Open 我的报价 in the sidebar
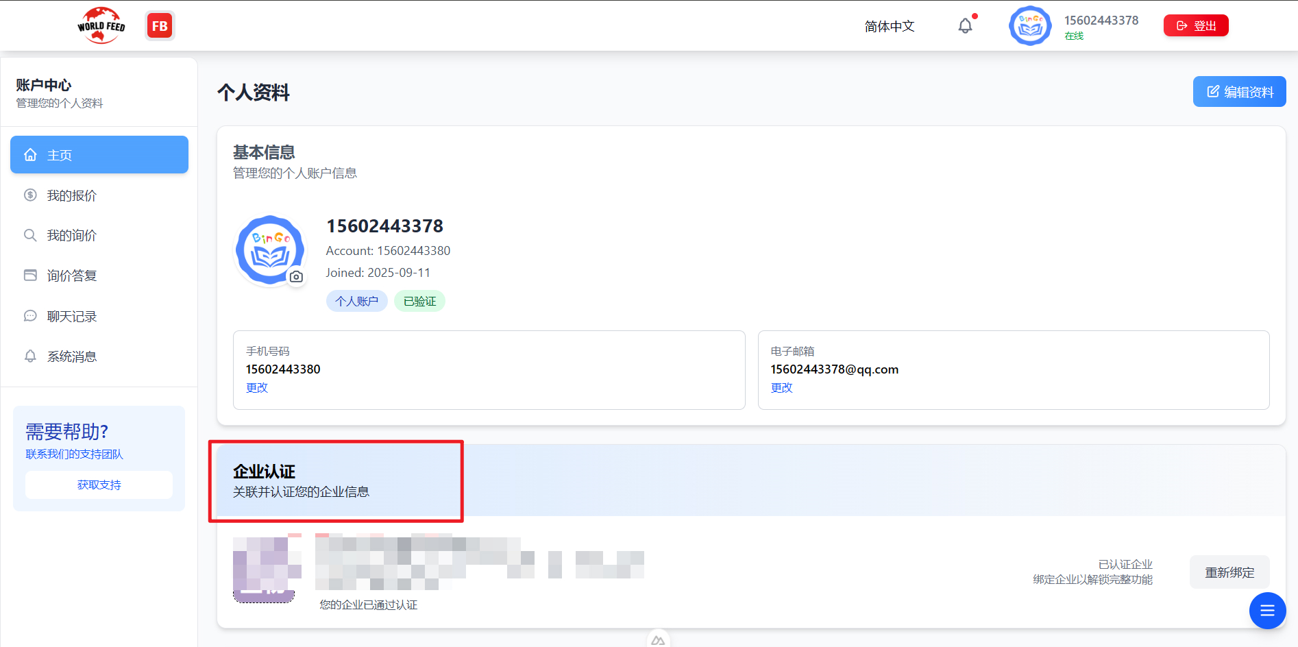Viewport: 1298px width, 647px height. [x=72, y=195]
